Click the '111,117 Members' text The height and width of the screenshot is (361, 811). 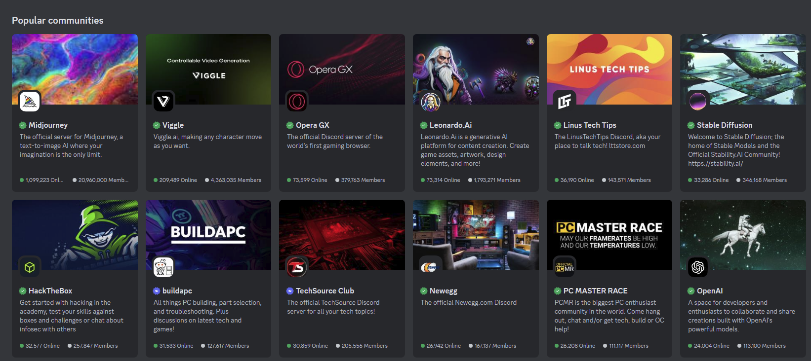[629, 346]
